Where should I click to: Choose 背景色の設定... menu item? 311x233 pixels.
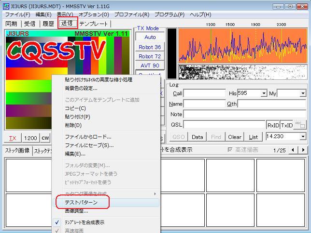coord(106,88)
